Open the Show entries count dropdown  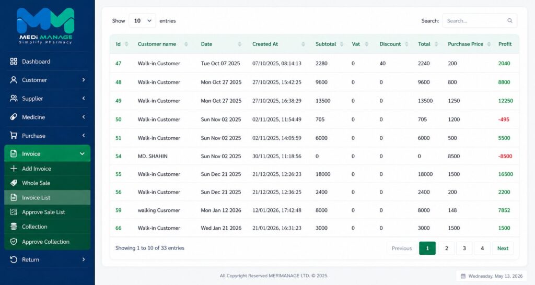pyautogui.click(x=142, y=21)
